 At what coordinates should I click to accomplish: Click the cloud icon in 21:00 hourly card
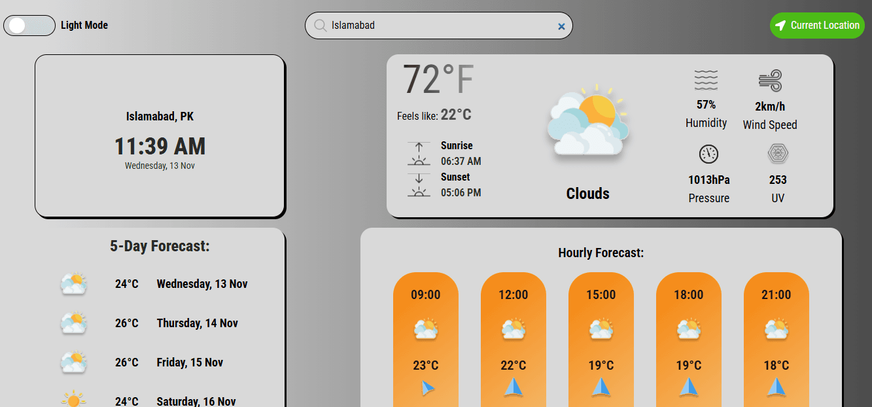click(x=776, y=328)
